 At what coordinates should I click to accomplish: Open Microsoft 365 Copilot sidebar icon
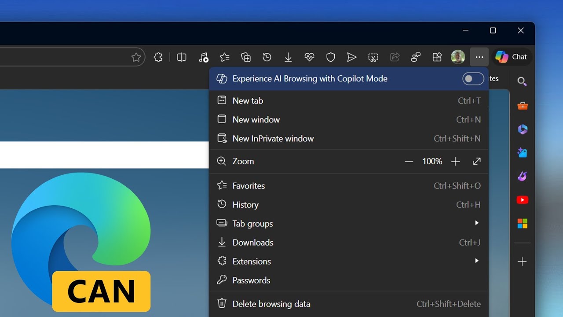[522, 129]
